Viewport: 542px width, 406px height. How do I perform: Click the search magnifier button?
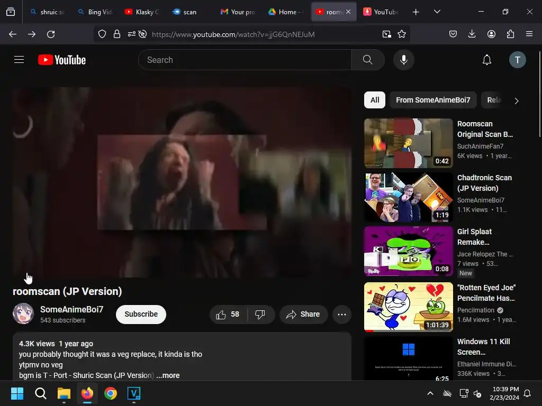[367, 60]
